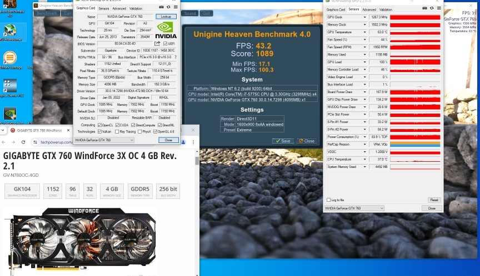Click the Bus Interface question mark icon
The width and height of the screenshot is (480, 276).
[x=176, y=57]
